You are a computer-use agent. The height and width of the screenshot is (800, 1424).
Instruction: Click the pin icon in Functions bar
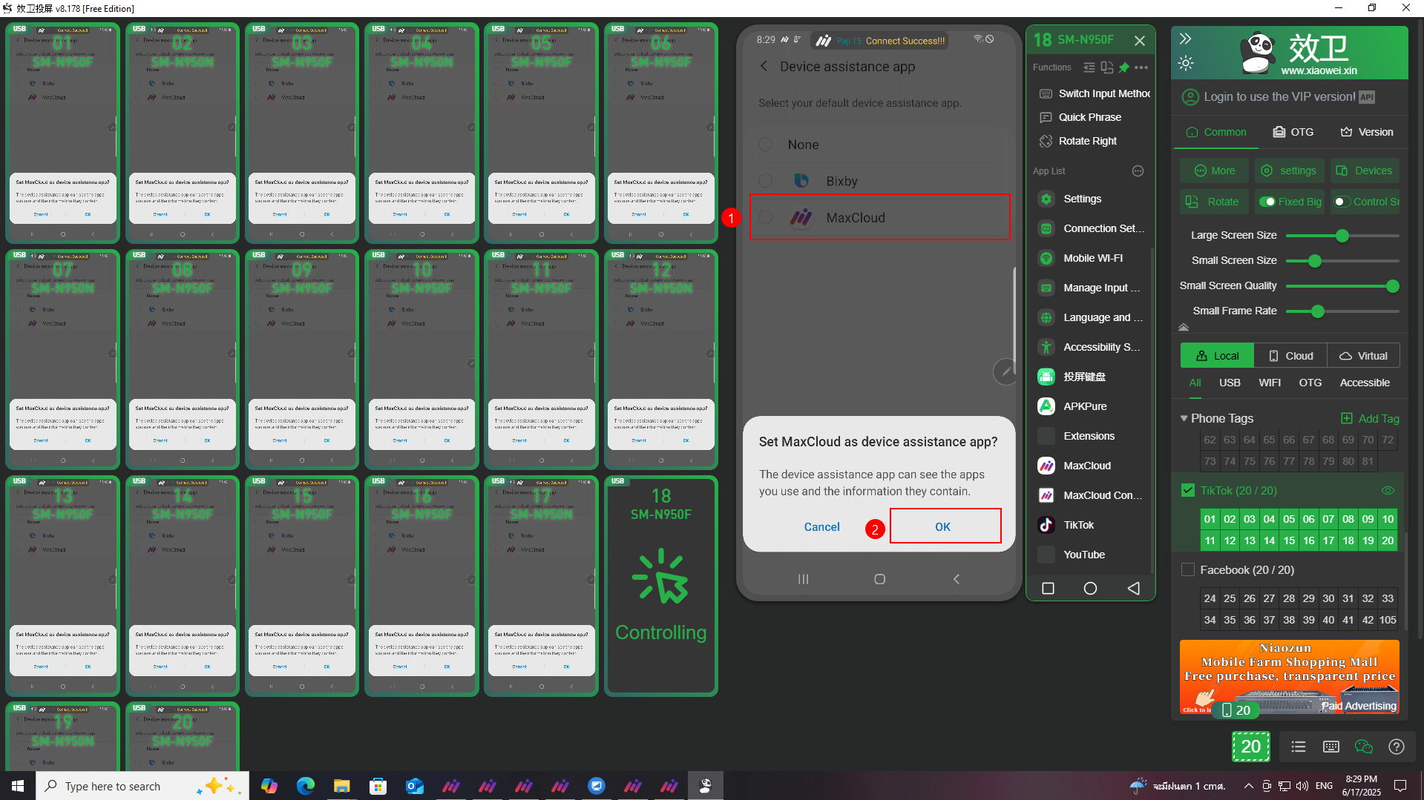(1124, 67)
